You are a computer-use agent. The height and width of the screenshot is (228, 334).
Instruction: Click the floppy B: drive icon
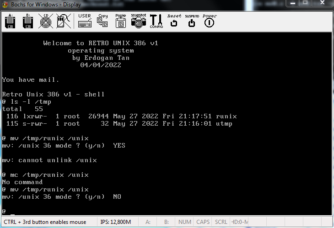28,21
